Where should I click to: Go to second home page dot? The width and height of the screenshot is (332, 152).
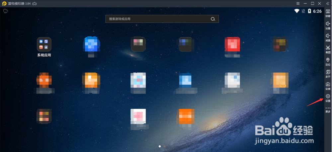[x=165, y=146]
